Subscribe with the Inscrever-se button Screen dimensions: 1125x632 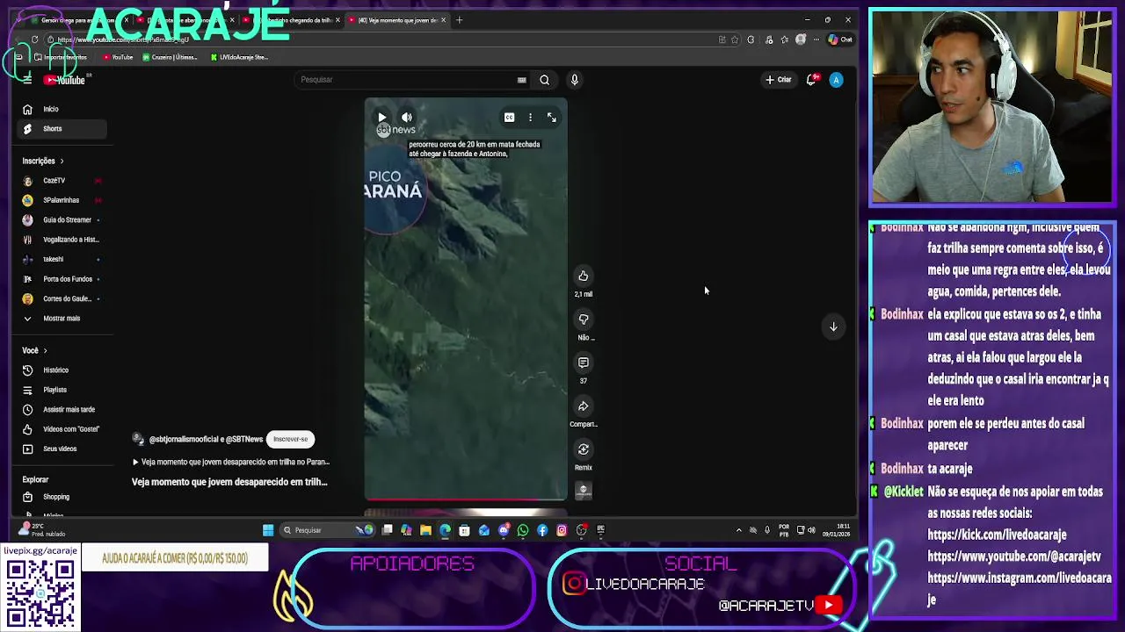pyautogui.click(x=291, y=440)
